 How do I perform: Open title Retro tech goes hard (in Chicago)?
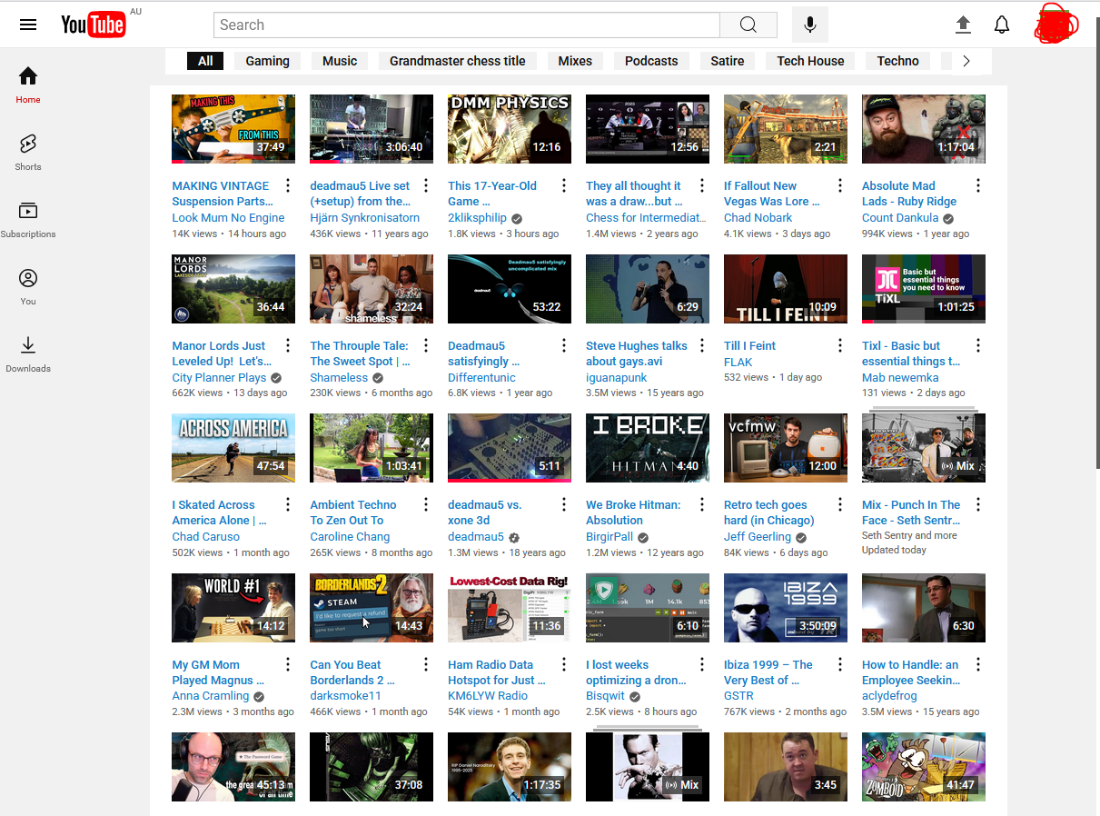[x=768, y=512]
